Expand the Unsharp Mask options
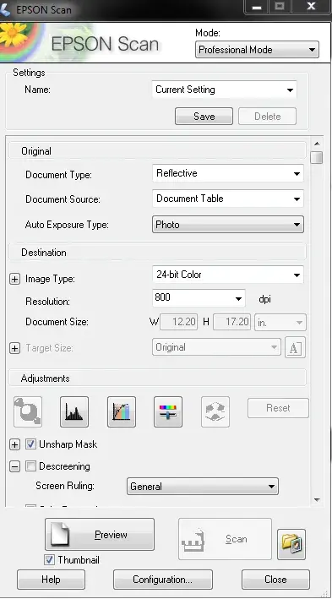This screenshot has height=599, width=332. coord(14,444)
